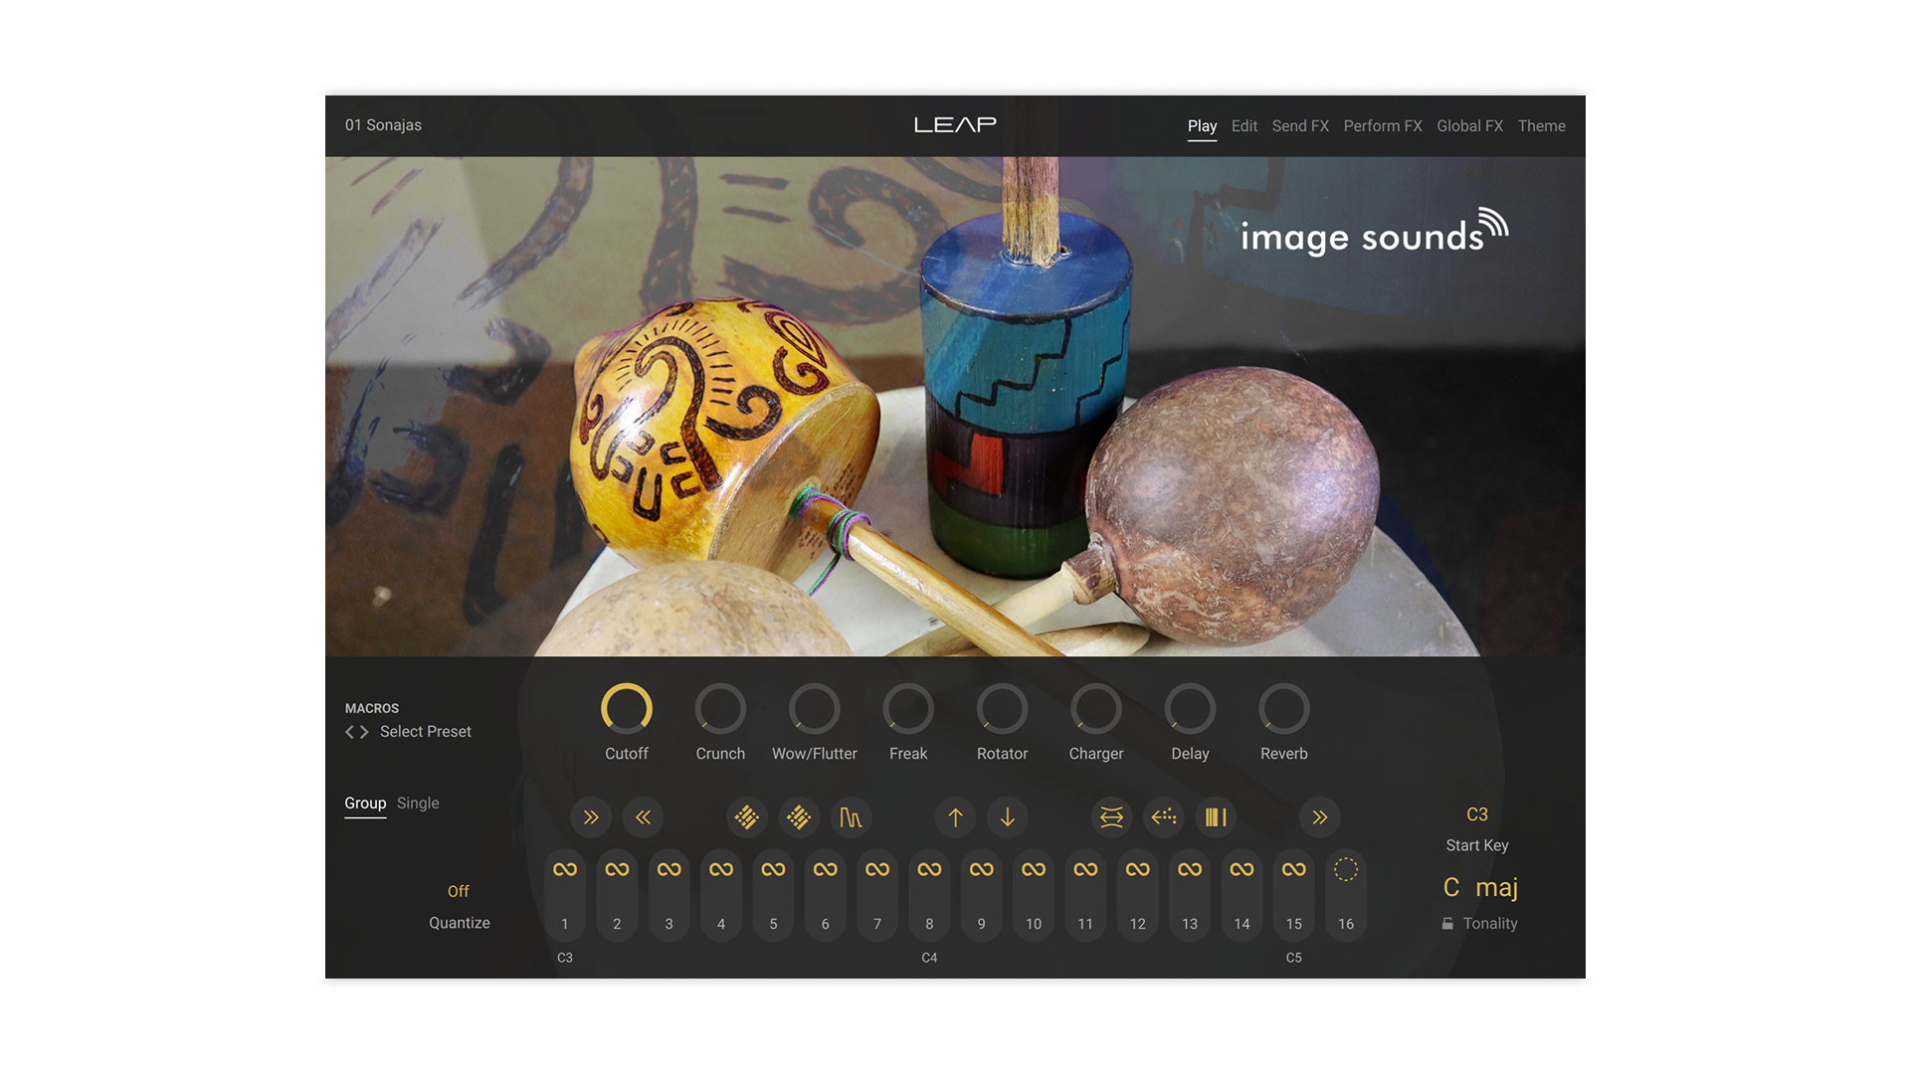Select the horizontal stretch icon near pad controls
The image size is (1910, 1074).
click(x=1111, y=817)
